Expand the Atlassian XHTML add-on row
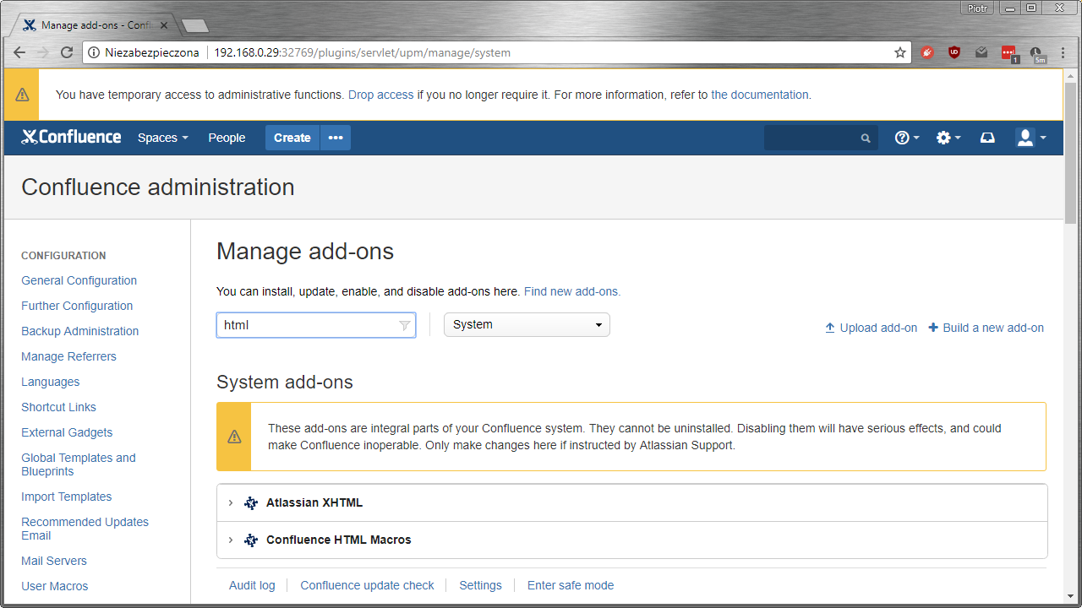Viewport: 1082px width, 608px height. pos(230,502)
